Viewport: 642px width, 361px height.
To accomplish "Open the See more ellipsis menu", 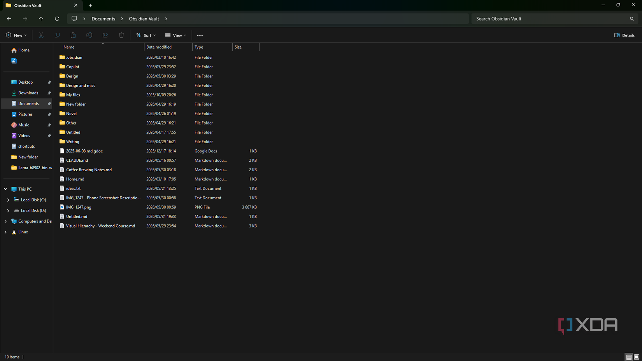I will 200,35.
